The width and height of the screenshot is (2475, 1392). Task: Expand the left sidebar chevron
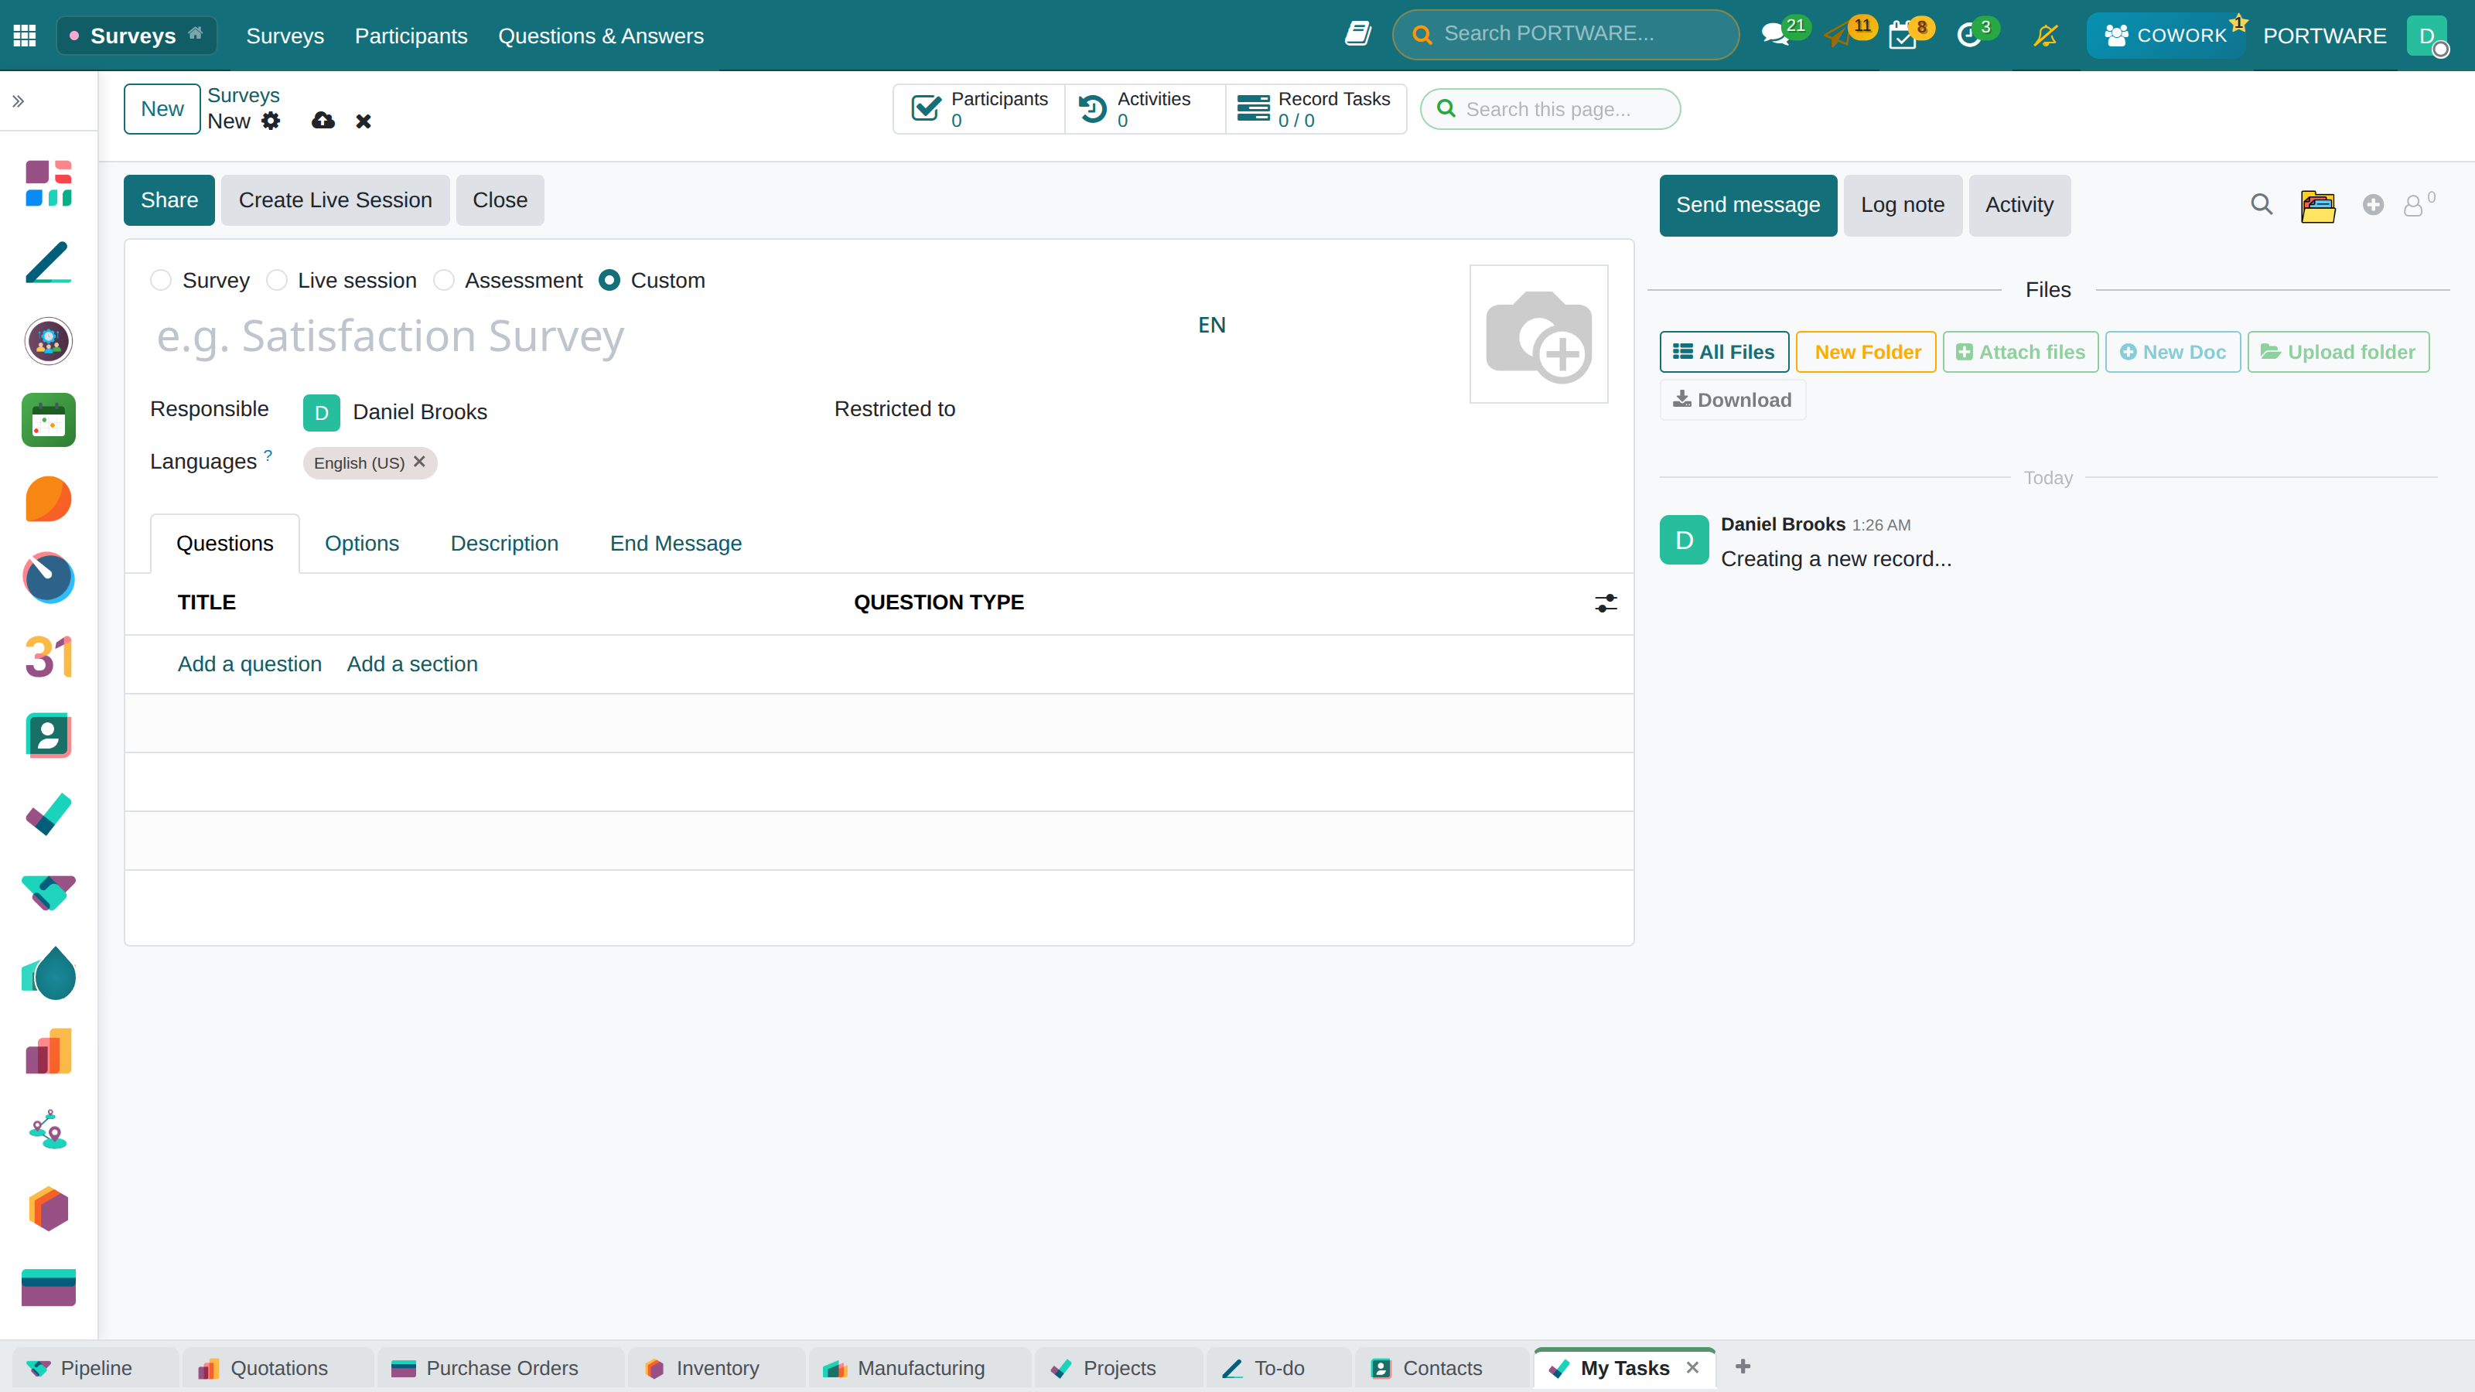(x=19, y=101)
